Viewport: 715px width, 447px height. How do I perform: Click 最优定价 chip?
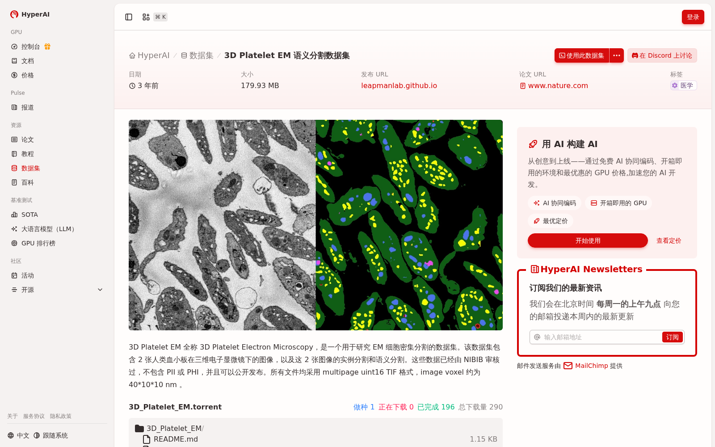pos(551,221)
